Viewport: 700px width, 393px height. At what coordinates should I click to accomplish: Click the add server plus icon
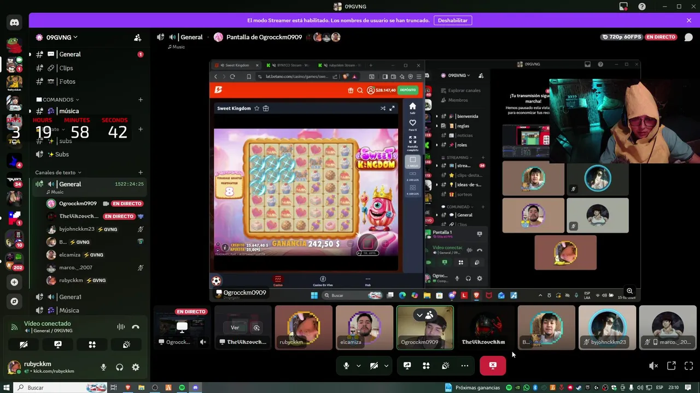(14, 282)
